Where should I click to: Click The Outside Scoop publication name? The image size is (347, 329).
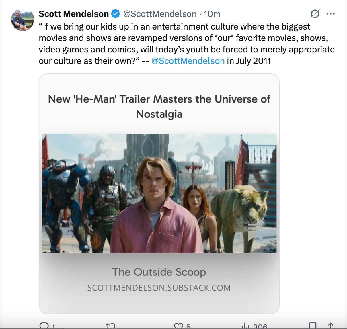pyautogui.click(x=159, y=272)
